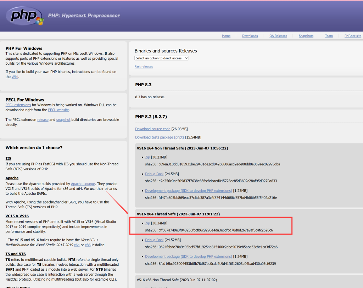Click the 'TS and NTS' subheading
This screenshot has width=363, height=288.
16,254
